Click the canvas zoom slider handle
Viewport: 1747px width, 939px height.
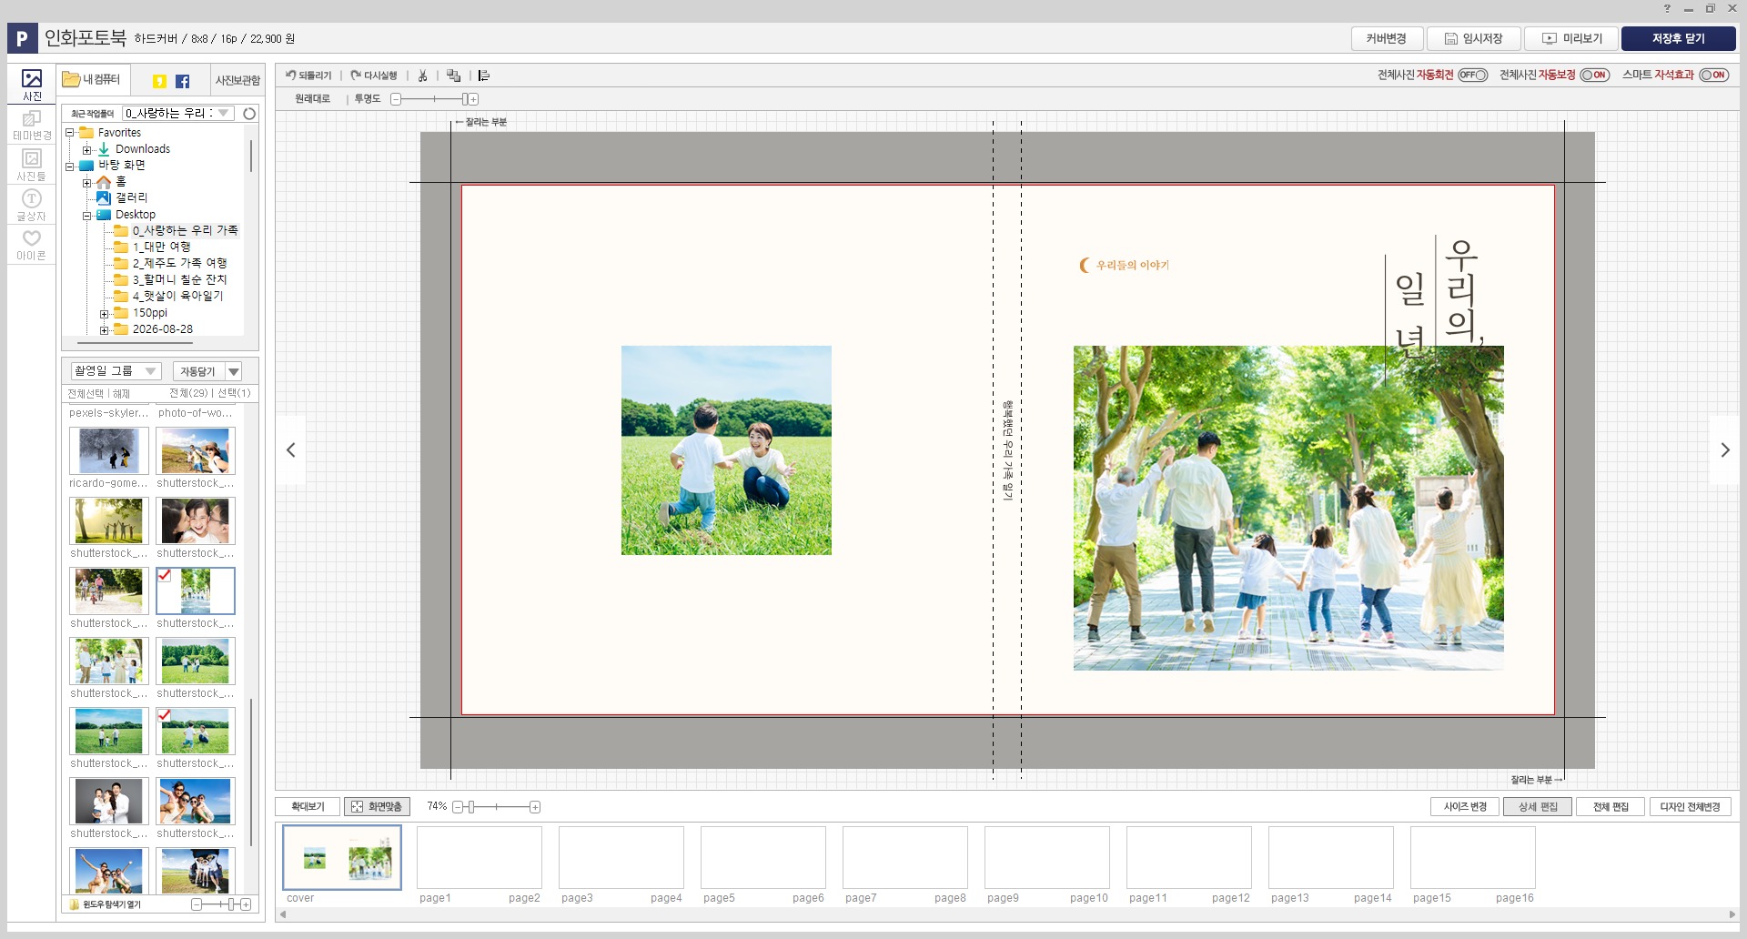[x=471, y=807]
